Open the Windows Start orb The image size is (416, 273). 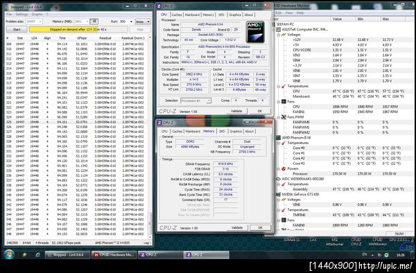pos(9,255)
